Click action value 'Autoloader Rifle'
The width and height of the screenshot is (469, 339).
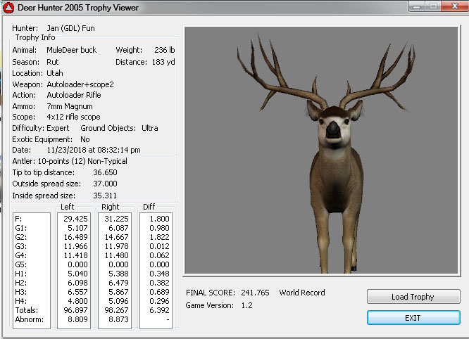pos(74,95)
